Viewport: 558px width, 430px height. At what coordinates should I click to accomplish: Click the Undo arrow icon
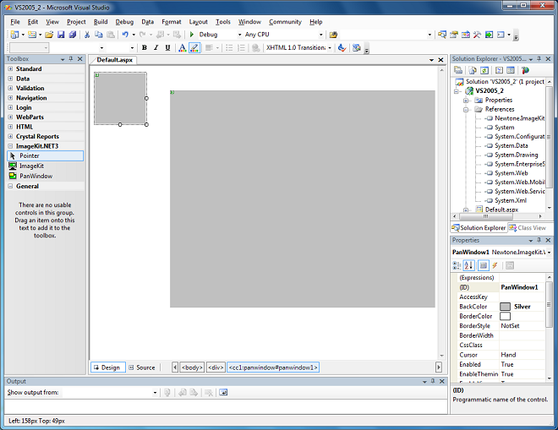[125, 35]
